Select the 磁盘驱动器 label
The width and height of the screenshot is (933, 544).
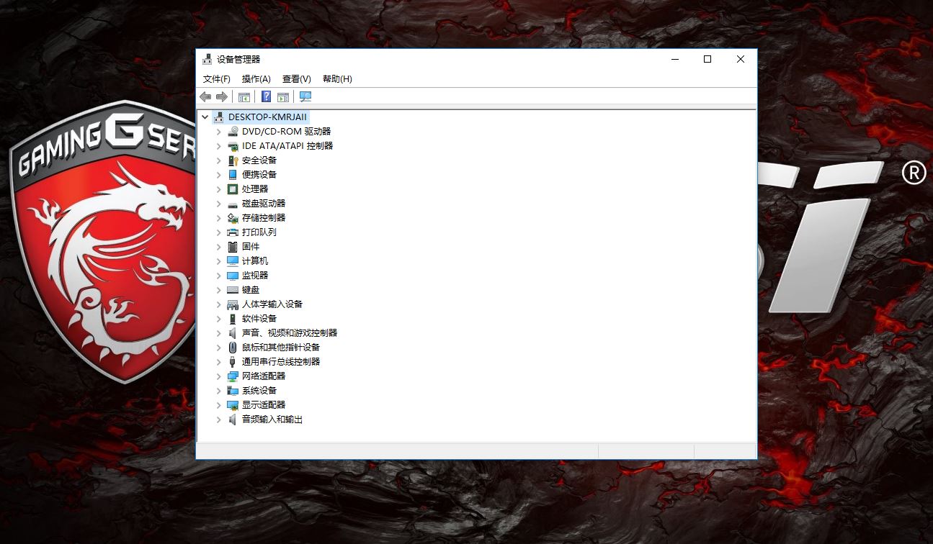tap(264, 203)
